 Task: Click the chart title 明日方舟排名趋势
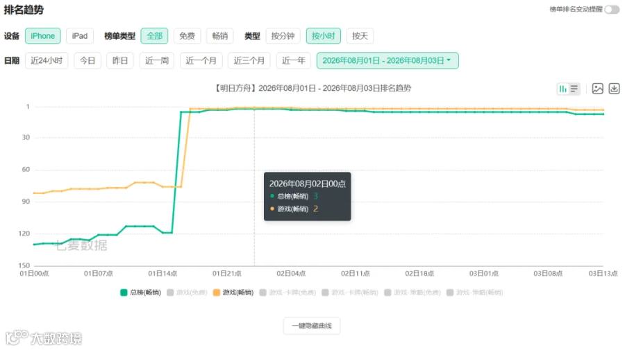[x=313, y=88]
